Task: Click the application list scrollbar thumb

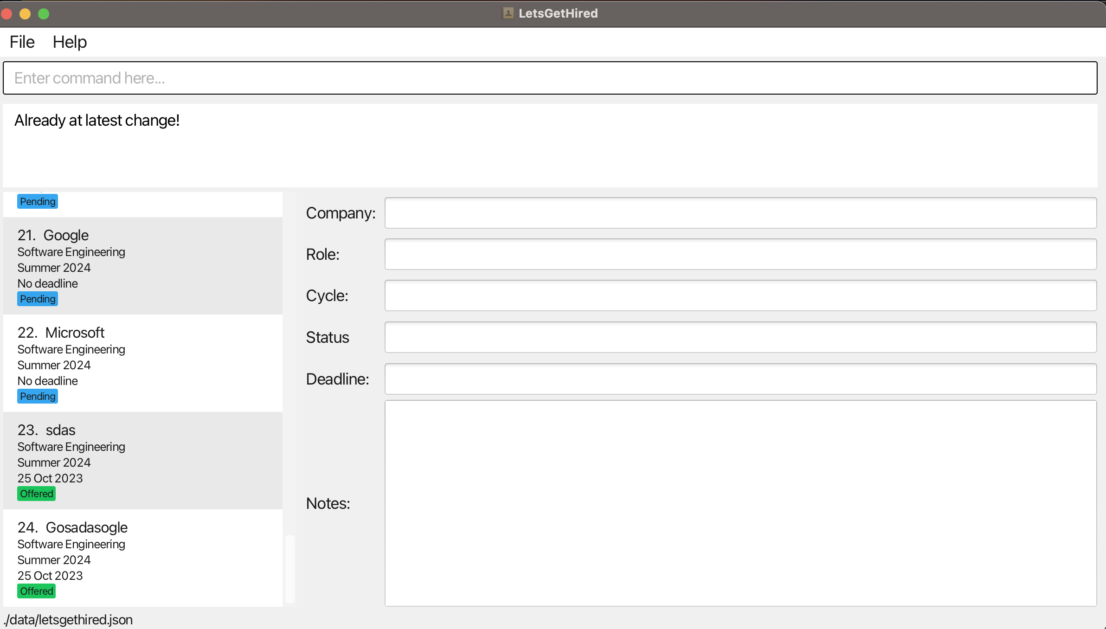Action: pos(290,569)
